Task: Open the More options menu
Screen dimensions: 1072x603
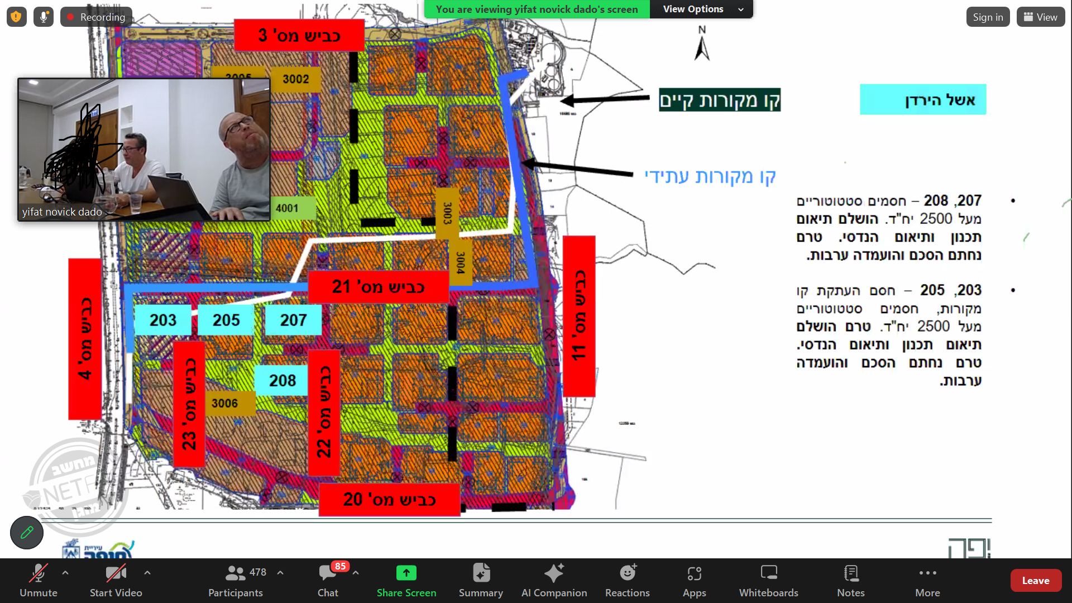Action: click(x=927, y=580)
